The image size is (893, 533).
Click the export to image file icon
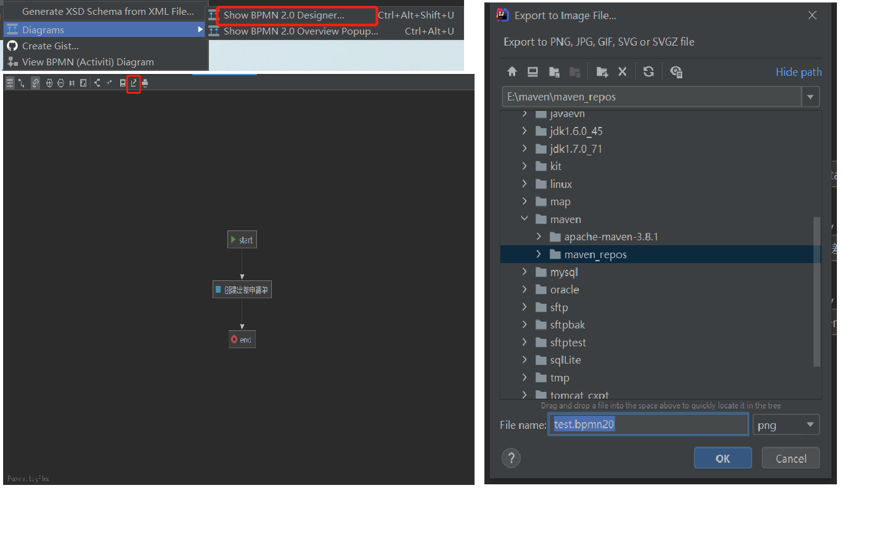[x=134, y=83]
